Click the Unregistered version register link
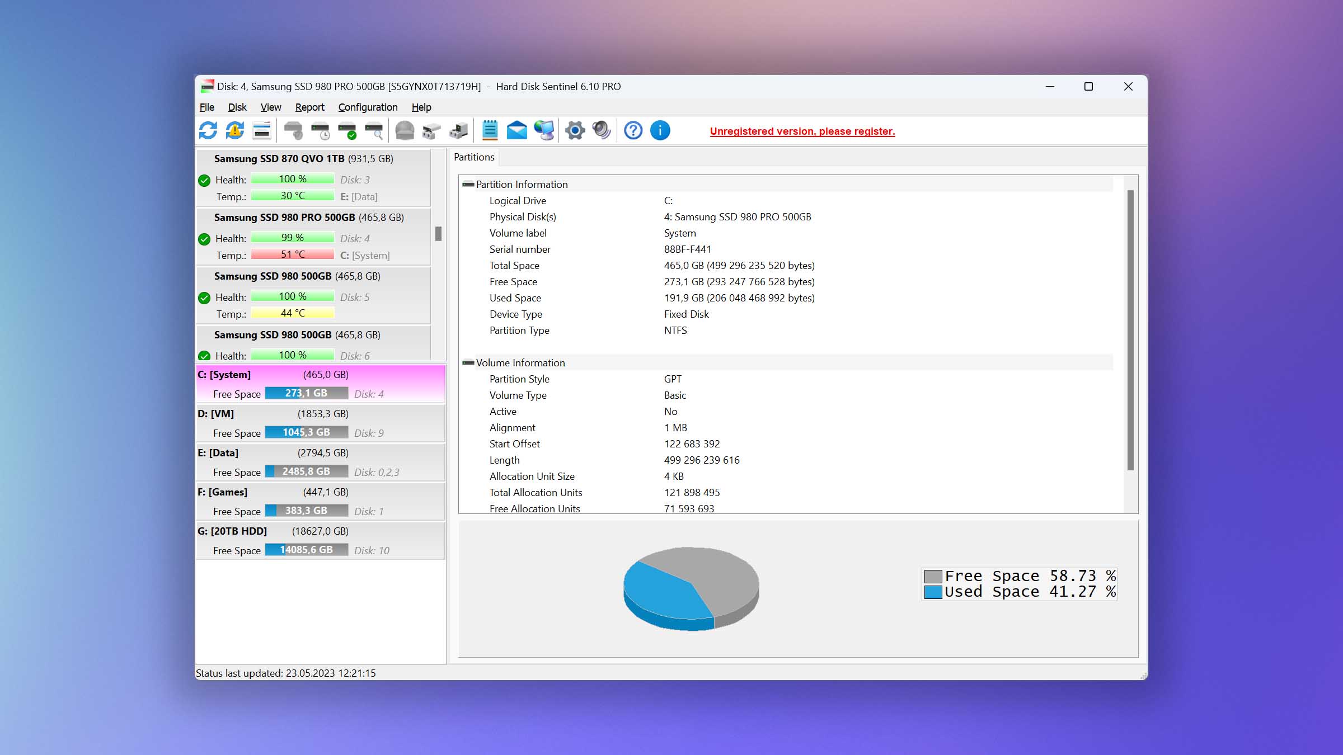 click(802, 131)
